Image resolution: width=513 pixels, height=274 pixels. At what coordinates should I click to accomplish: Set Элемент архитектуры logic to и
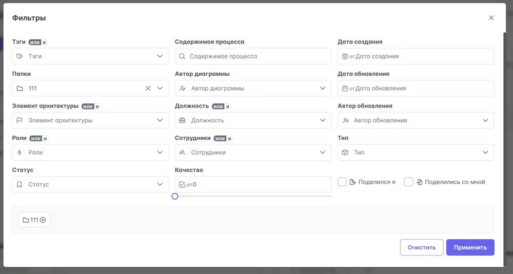point(97,106)
